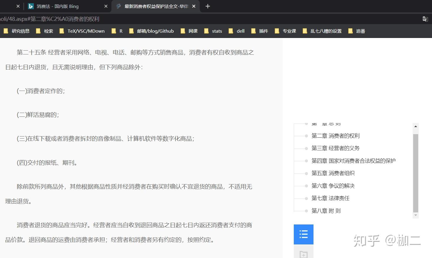Click the translate page icon in address bar

point(425,19)
